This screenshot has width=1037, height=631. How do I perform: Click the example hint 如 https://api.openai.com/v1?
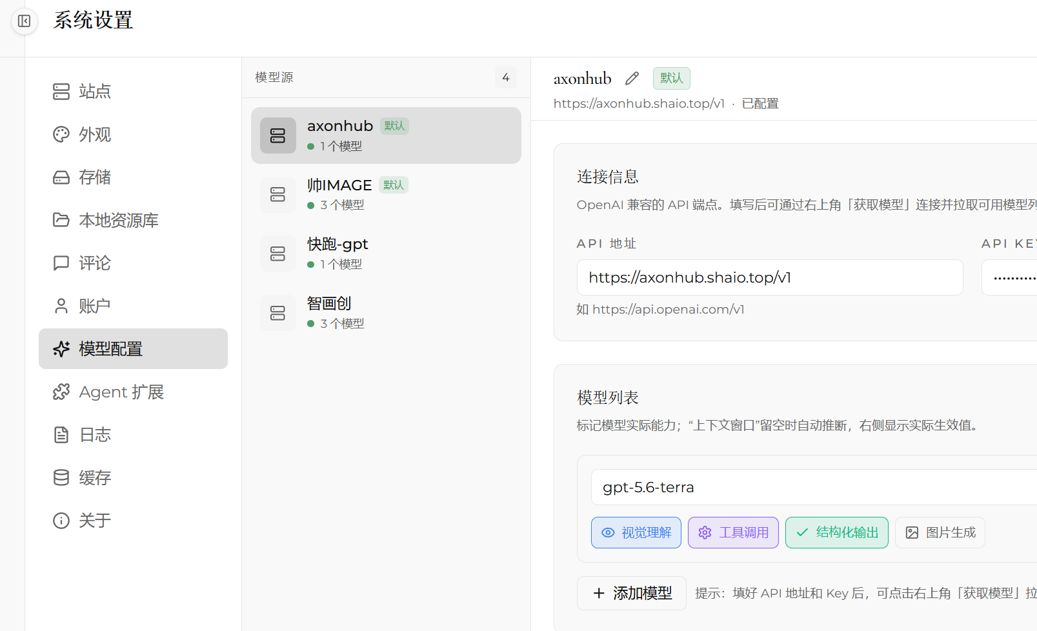[x=661, y=310]
